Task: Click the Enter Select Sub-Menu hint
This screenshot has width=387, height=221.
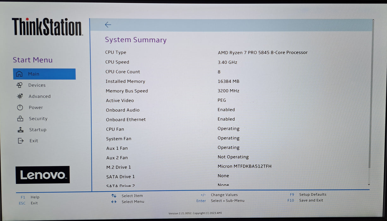Action: 220,200
